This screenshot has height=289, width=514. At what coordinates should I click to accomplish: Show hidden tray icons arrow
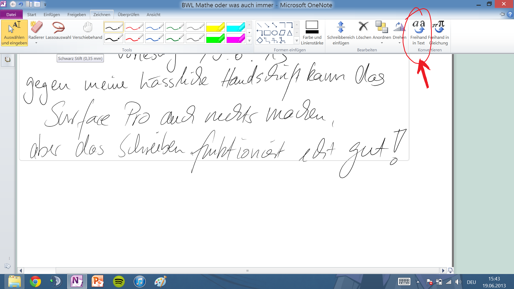(418, 282)
